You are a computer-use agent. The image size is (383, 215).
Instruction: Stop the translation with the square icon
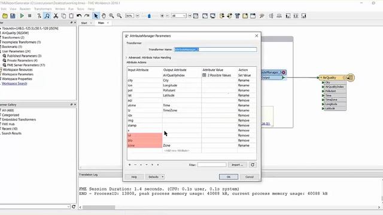click(x=29, y=16)
